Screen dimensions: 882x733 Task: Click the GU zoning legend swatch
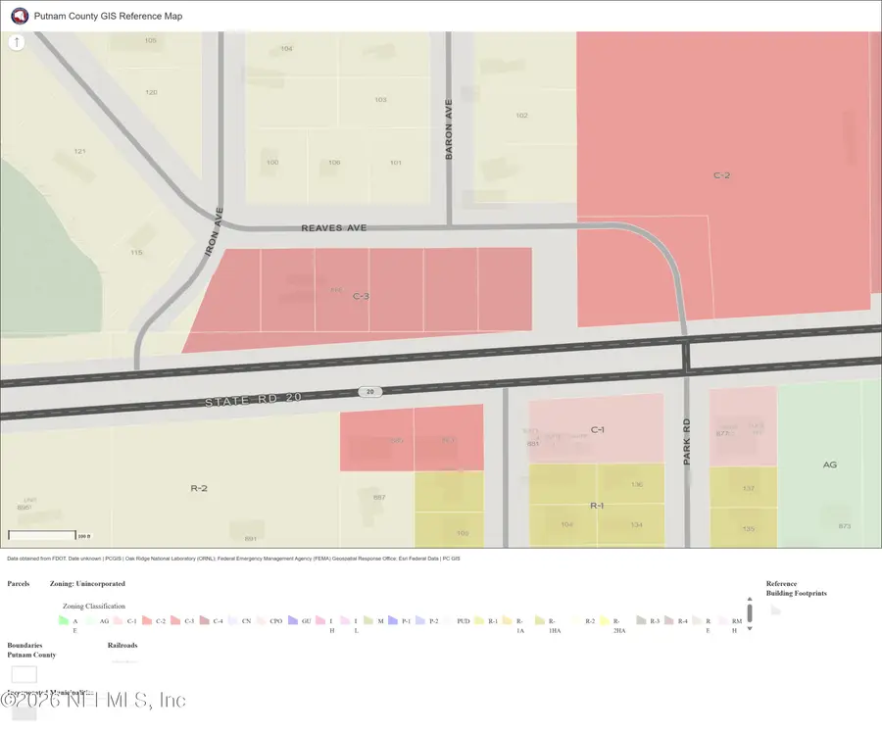(292, 620)
